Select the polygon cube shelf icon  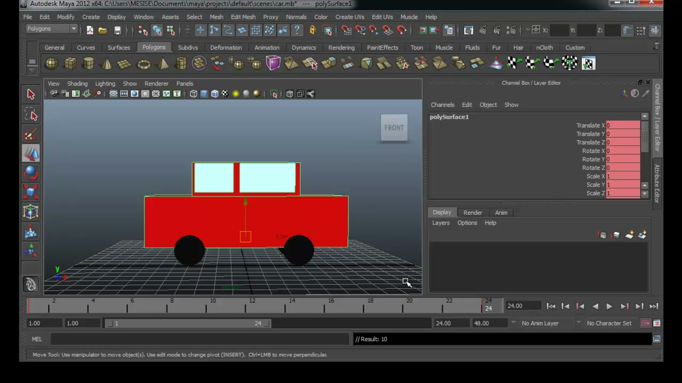[70, 64]
